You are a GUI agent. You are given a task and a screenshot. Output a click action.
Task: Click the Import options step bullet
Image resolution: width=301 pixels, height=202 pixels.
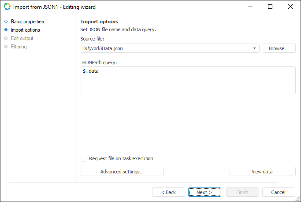[6, 30]
